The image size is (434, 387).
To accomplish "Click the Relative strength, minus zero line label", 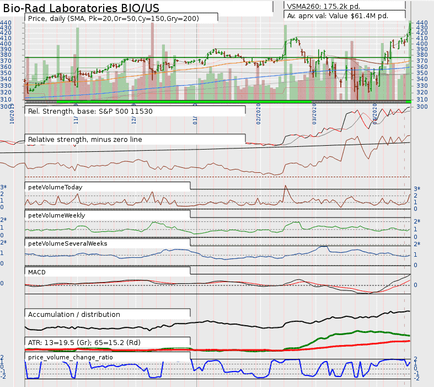I will tap(85, 139).
